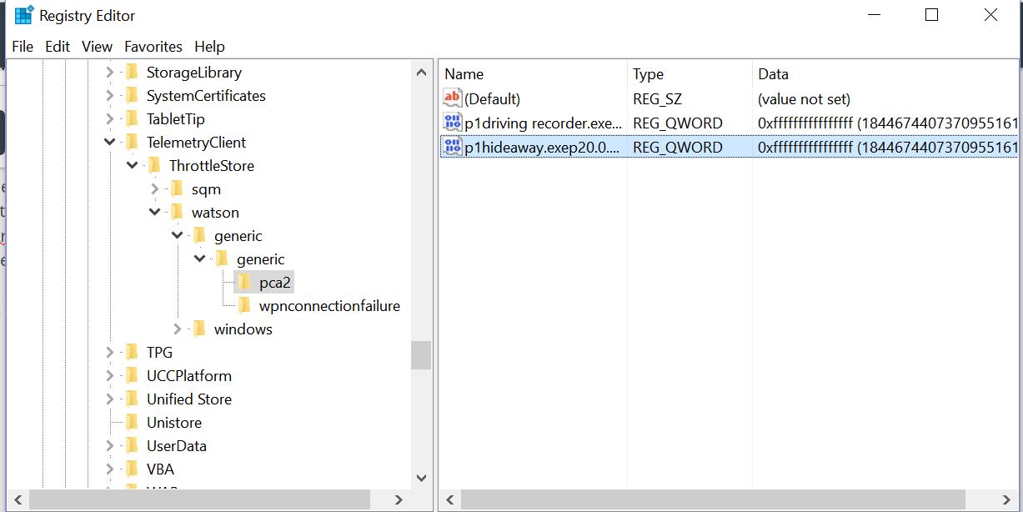Select the StorageLibrary folder icon
The image size is (1023, 512).
[131, 72]
